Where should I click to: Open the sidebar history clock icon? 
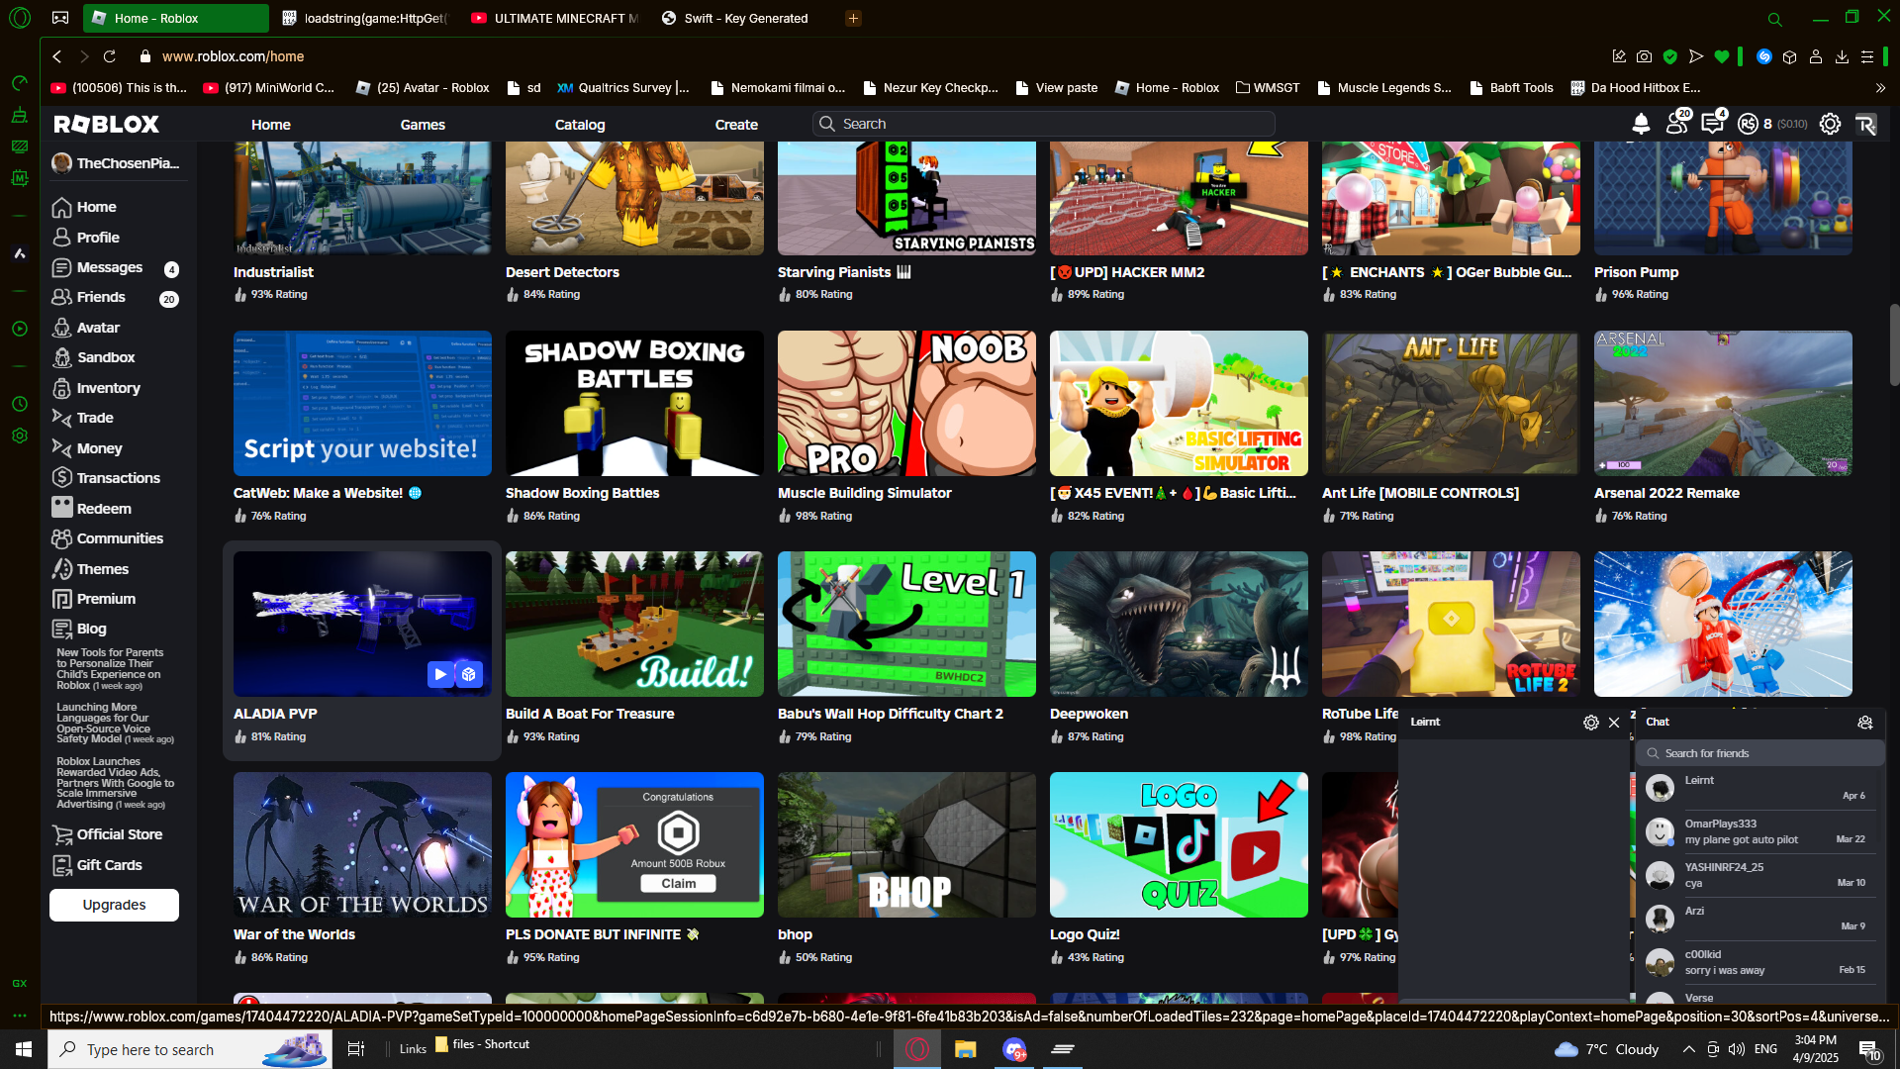(x=20, y=404)
